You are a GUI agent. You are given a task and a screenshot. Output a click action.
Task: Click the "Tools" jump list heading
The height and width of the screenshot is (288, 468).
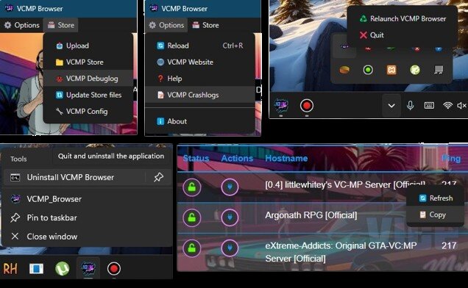click(18, 159)
